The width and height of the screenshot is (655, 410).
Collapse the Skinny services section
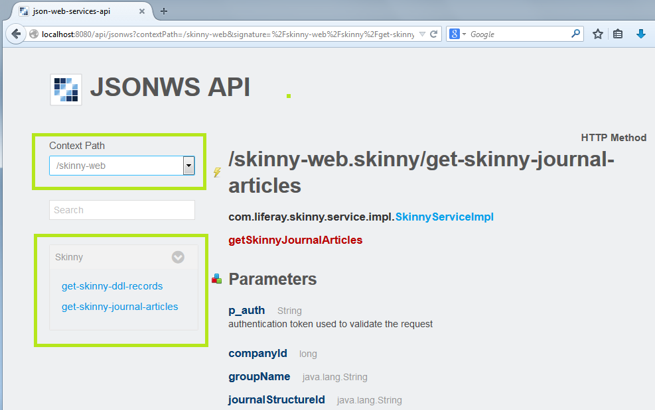point(178,257)
